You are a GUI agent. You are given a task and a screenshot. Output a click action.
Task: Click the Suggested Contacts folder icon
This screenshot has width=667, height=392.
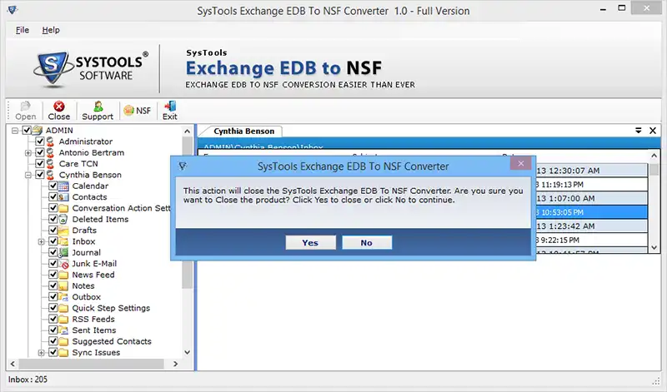click(x=63, y=341)
